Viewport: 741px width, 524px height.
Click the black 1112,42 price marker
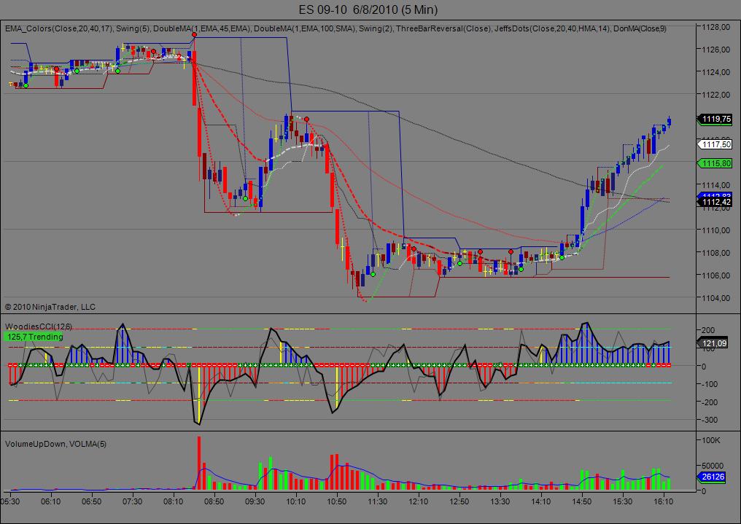click(x=715, y=202)
